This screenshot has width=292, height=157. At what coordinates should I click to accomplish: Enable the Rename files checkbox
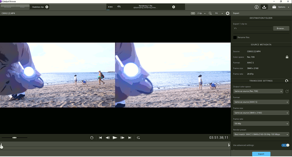click(235, 37)
